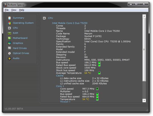153x116 pixels.
Task: Click the Stepping value D
Action: point(85,55)
